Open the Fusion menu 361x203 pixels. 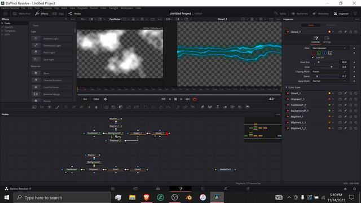point(94,8)
